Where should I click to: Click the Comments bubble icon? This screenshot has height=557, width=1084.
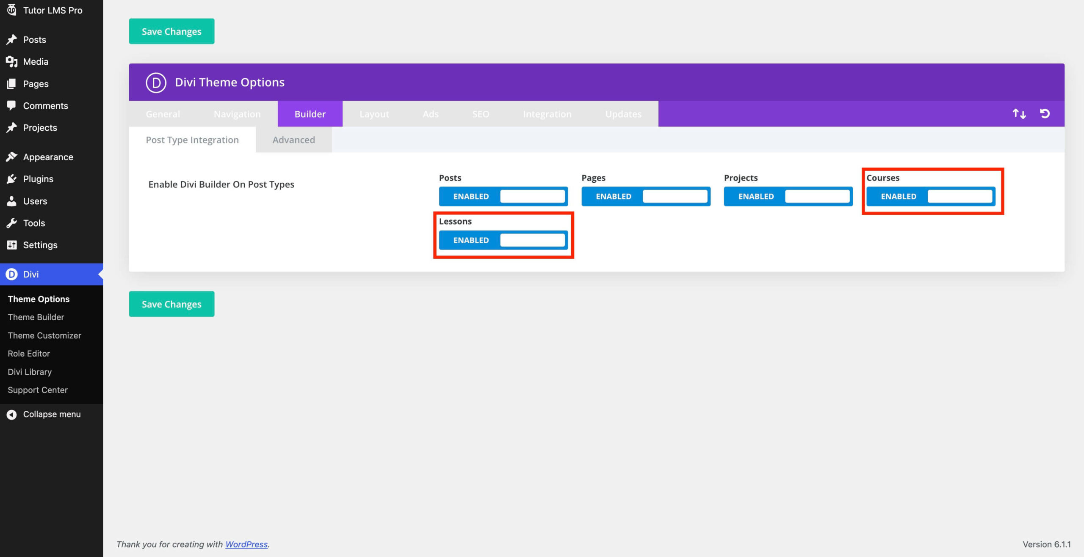click(x=11, y=106)
